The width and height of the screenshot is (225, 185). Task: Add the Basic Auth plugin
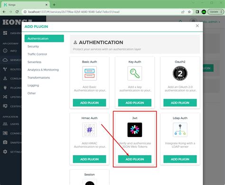coord(89,103)
